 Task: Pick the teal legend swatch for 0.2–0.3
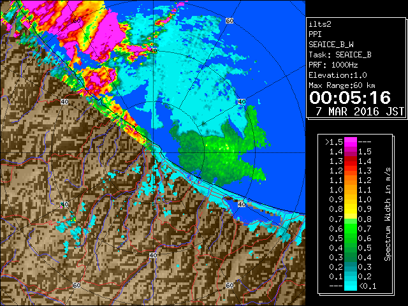pyautogui.click(x=351, y=266)
